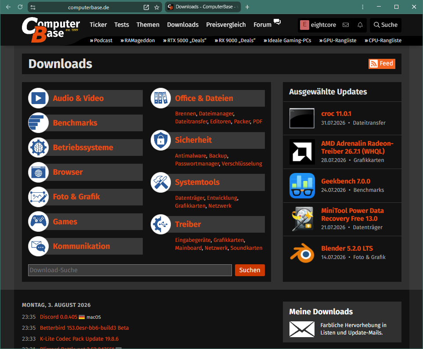Open the eightcore user profile
Image resolution: width=423 pixels, height=349 pixels.
318,25
